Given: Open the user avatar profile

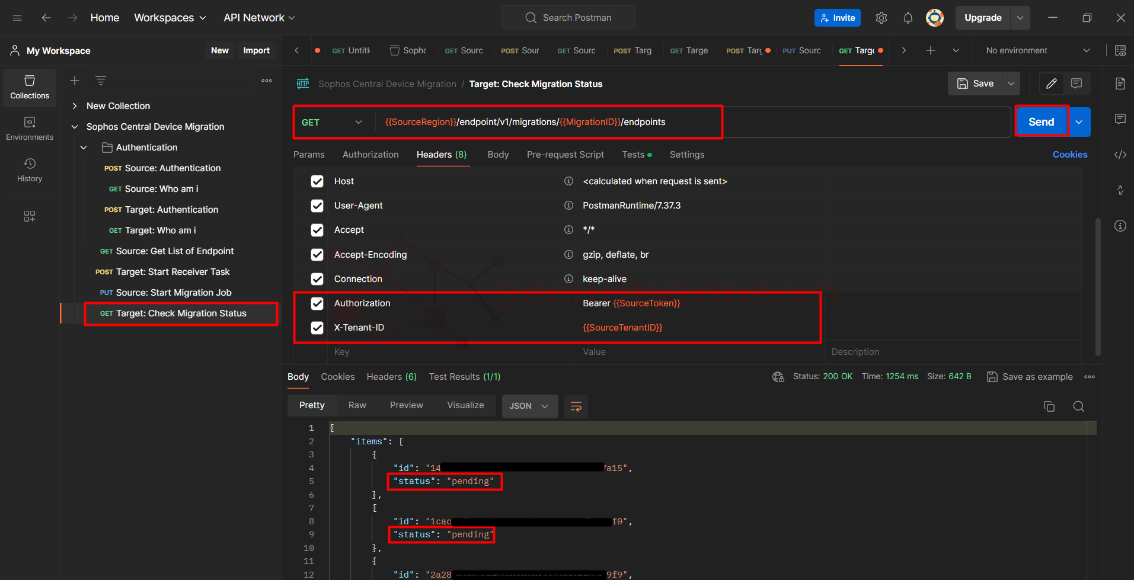Looking at the screenshot, I should (935, 18).
